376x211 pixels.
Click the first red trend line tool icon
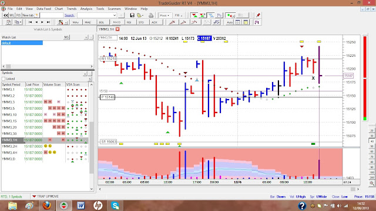click(172, 22)
